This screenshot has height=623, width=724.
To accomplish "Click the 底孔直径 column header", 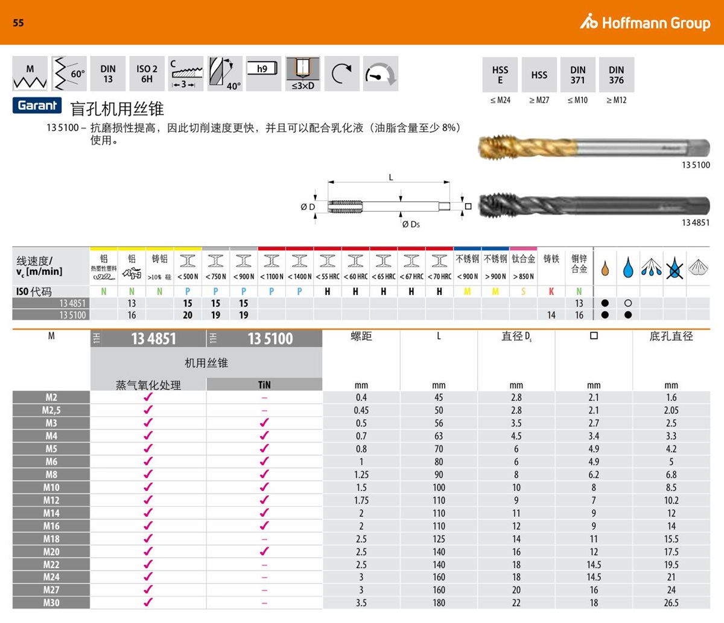I will coord(672,337).
